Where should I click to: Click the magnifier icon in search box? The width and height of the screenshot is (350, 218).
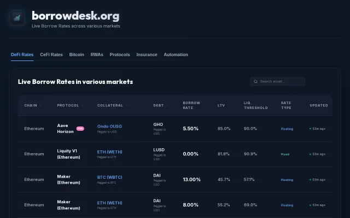255,82
